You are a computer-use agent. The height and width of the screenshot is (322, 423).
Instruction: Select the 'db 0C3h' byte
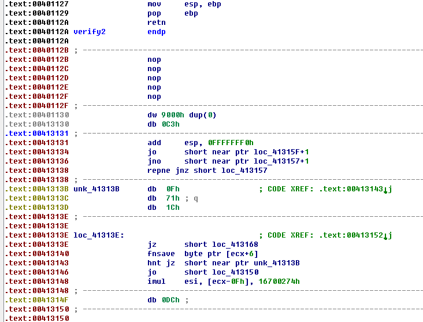pos(163,124)
